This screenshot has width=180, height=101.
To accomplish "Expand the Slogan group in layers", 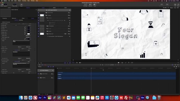I will pyautogui.click(x=47, y=31).
